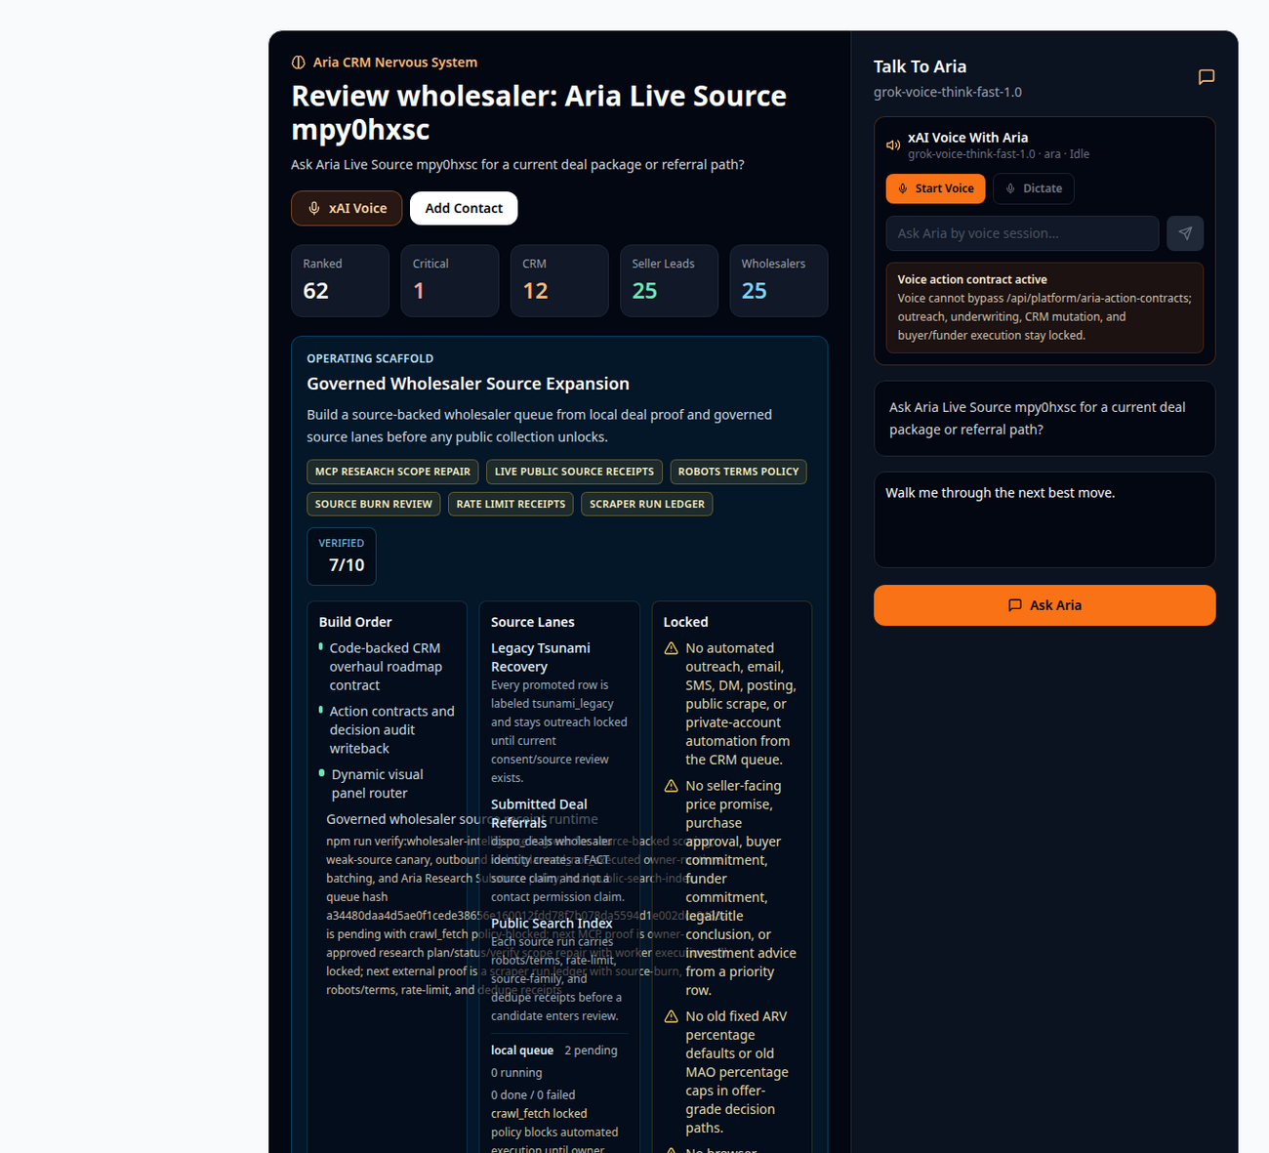
Task: Click the Review wholesaler: Aria Live Source title
Action: (539, 112)
